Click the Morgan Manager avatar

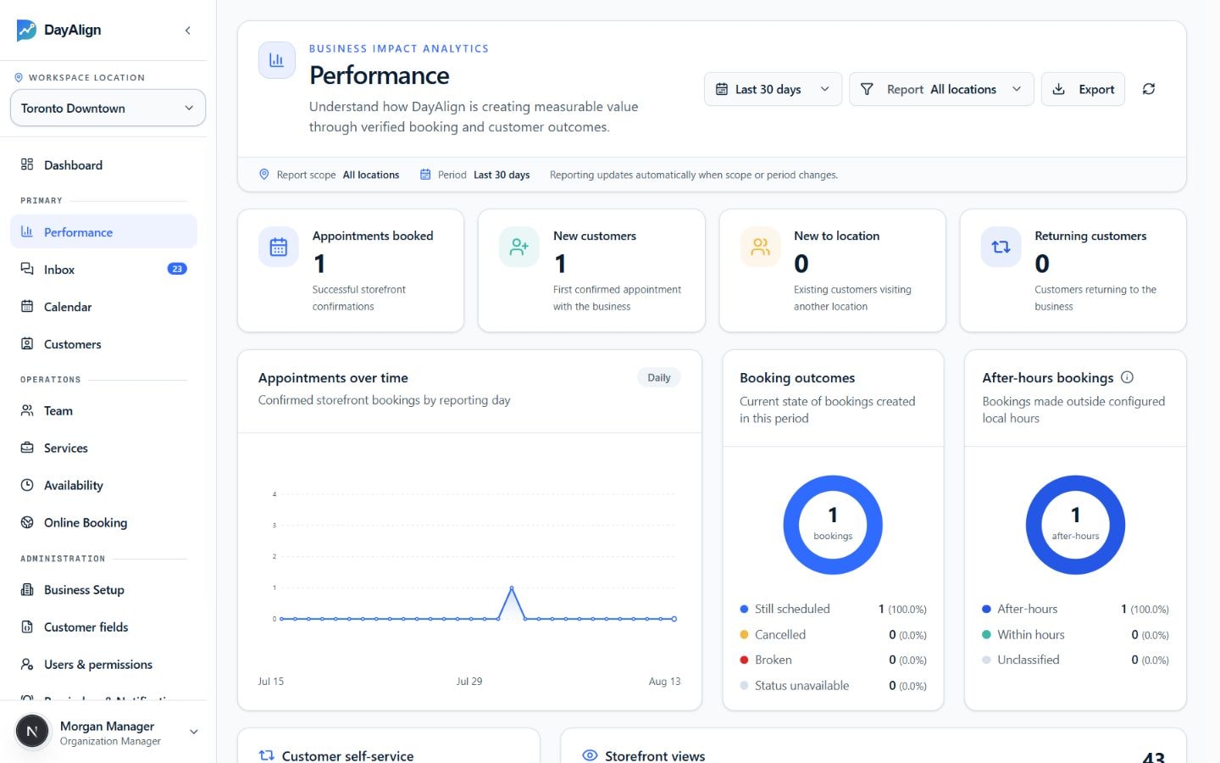32,731
